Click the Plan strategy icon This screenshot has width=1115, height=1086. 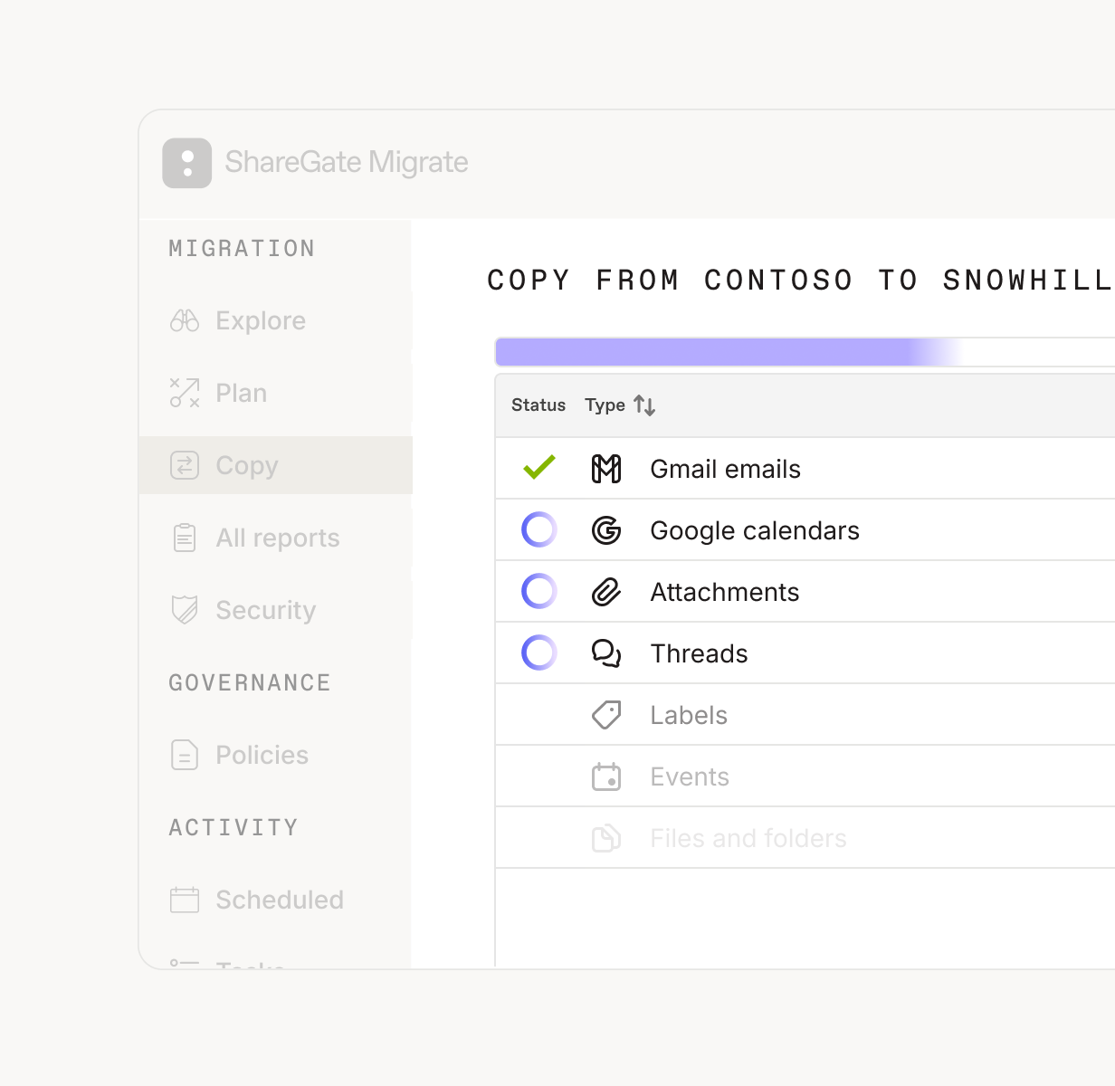pyautogui.click(x=185, y=393)
